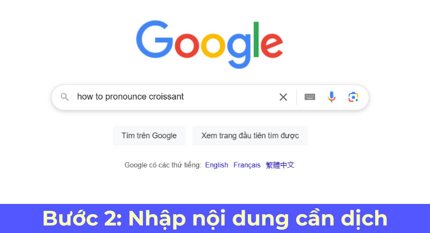The image size is (430, 233).
Task: Switch Google language to Français
Action: pyautogui.click(x=247, y=165)
